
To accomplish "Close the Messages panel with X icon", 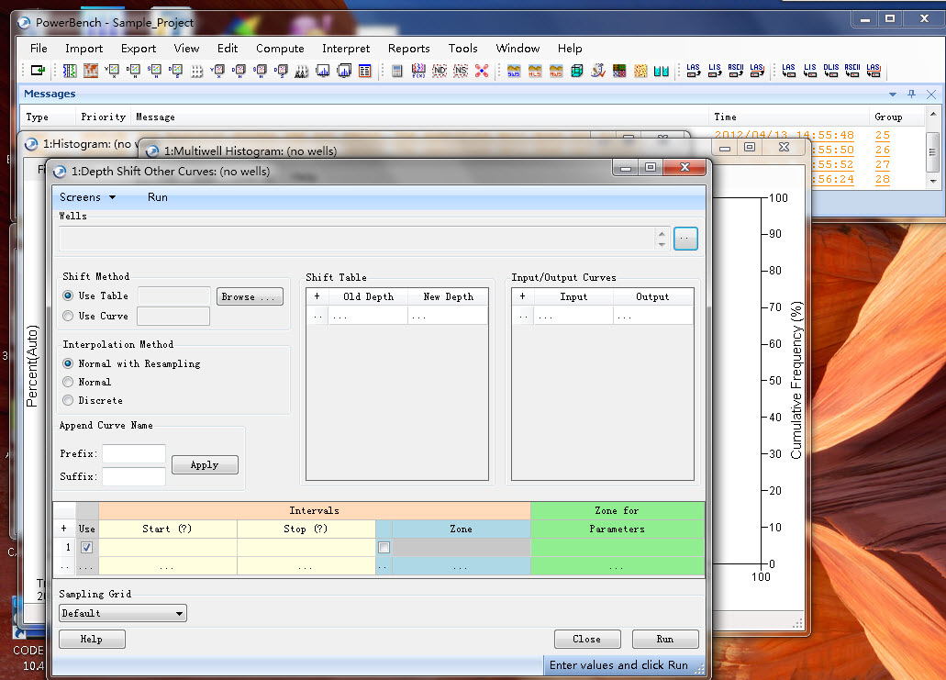I will coord(931,95).
